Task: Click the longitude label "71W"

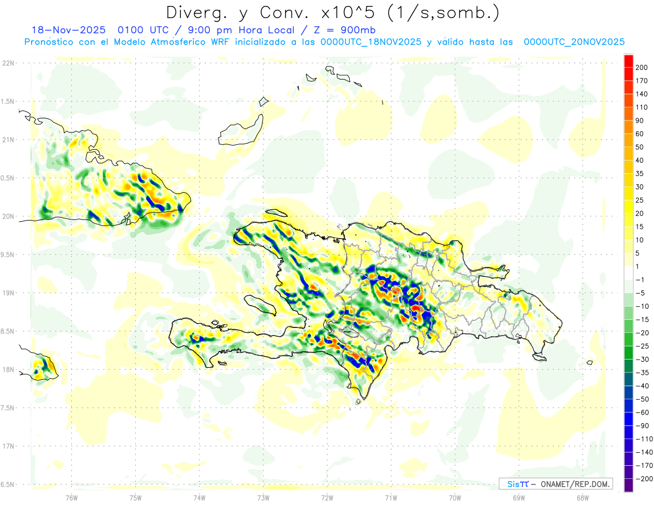Action: point(391,497)
